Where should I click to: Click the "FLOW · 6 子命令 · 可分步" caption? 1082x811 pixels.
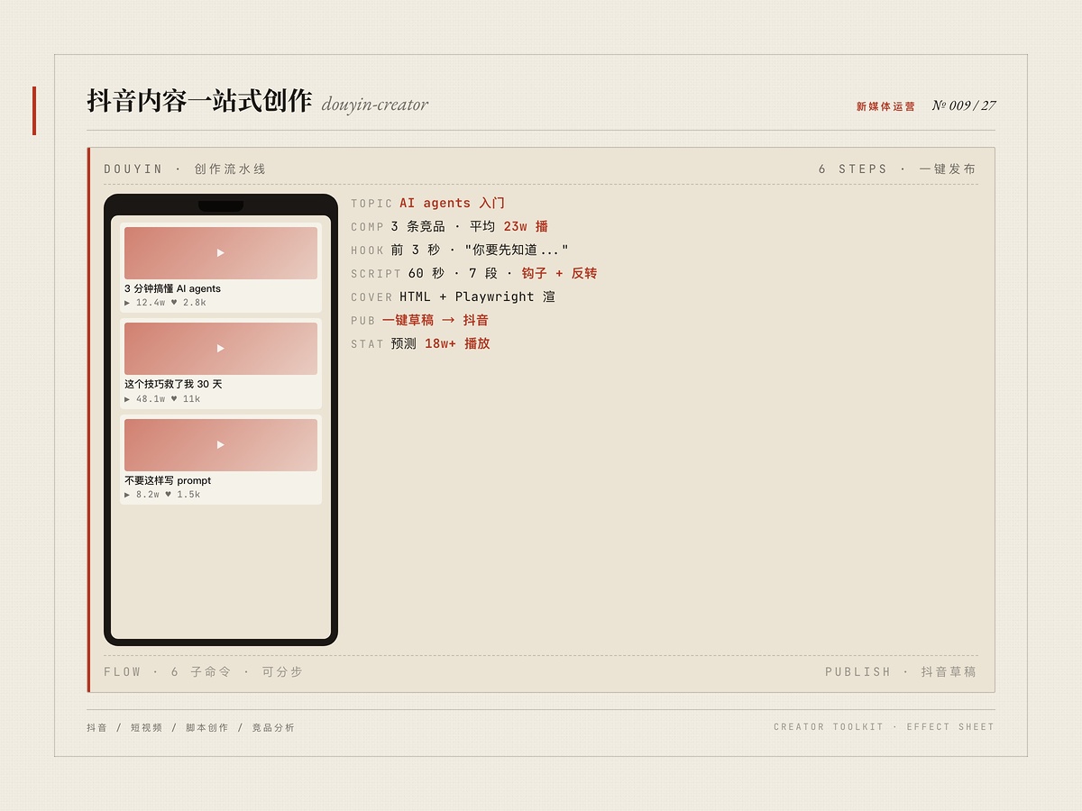click(x=203, y=671)
